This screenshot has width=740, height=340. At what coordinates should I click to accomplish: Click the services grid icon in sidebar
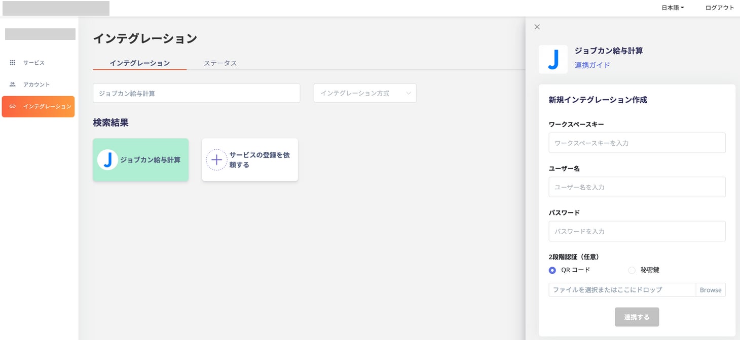(x=13, y=63)
